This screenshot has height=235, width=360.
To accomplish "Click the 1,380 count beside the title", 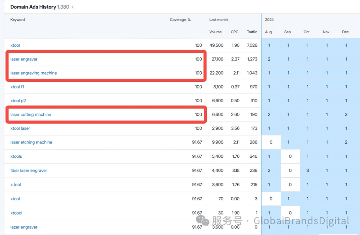I will click(x=63, y=7).
